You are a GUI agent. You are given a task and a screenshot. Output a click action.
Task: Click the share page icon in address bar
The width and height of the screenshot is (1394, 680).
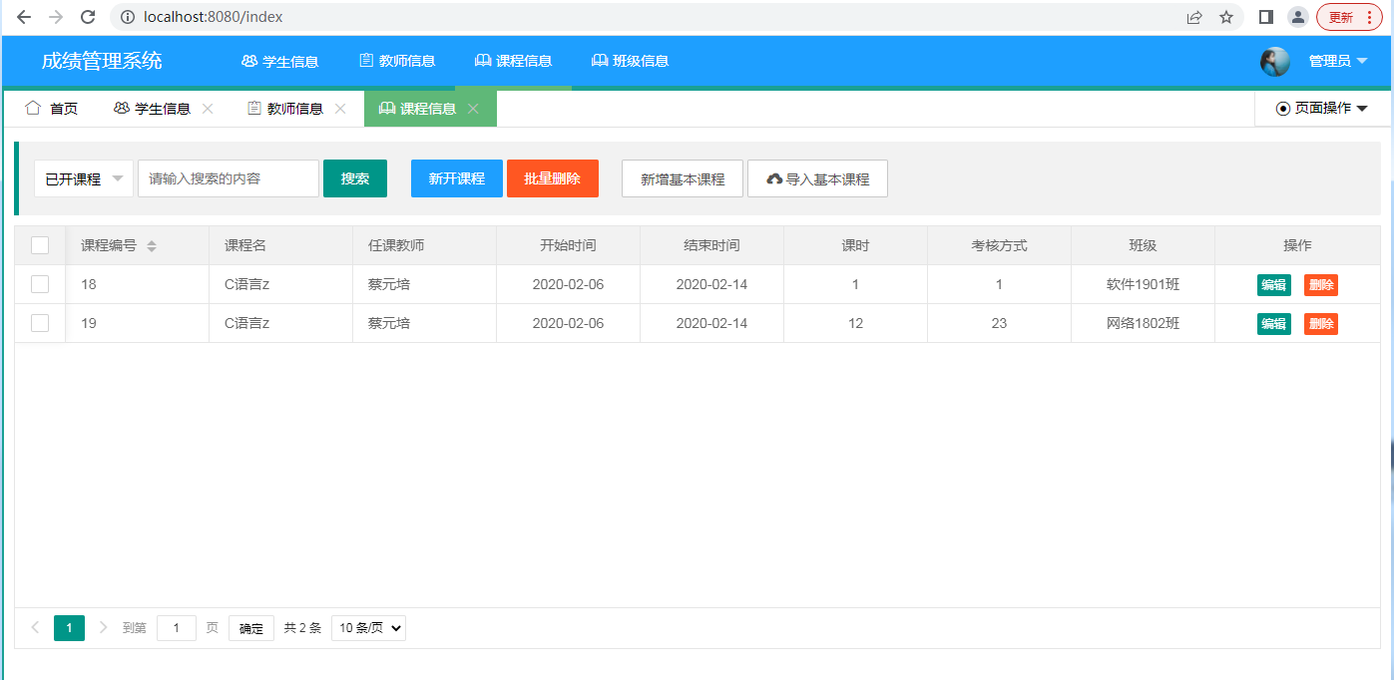pyautogui.click(x=1194, y=17)
